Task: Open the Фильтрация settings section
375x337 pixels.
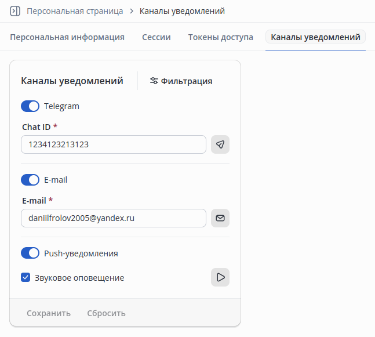Action: (181, 81)
